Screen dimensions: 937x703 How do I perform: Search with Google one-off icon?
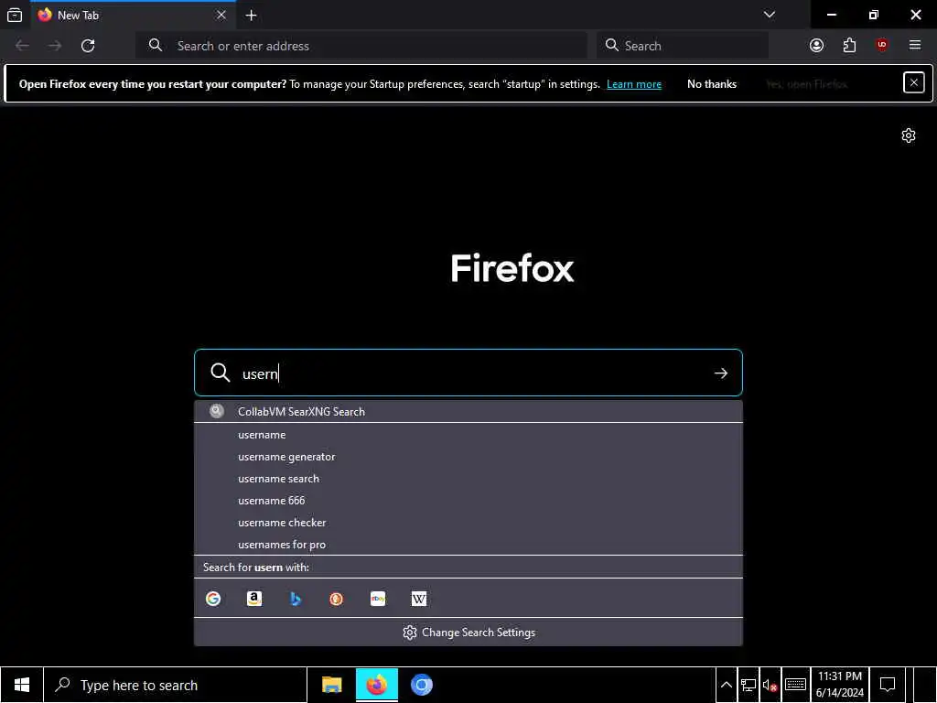213,599
